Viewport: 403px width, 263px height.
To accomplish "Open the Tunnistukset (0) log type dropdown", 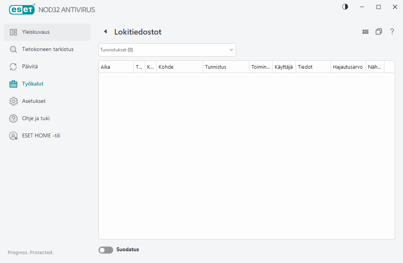I will [x=167, y=50].
